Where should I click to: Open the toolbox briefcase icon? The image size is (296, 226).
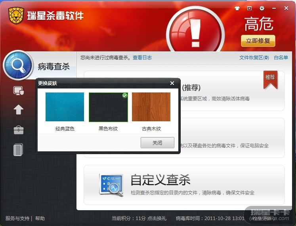point(19,130)
